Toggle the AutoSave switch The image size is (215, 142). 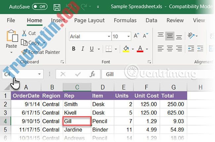[40, 7]
